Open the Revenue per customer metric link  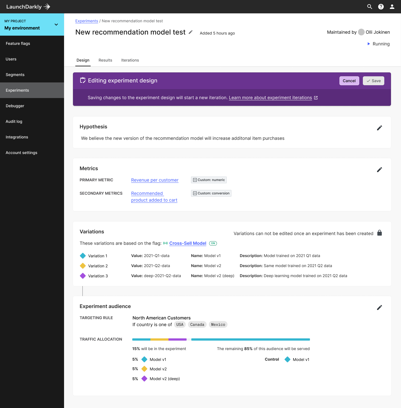(x=155, y=180)
